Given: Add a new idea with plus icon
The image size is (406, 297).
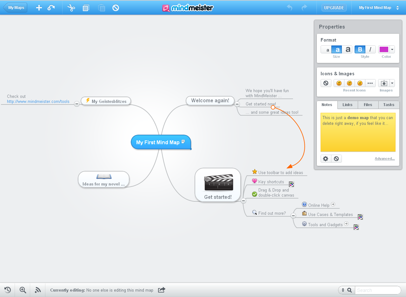Looking at the screenshot, I should [39, 8].
